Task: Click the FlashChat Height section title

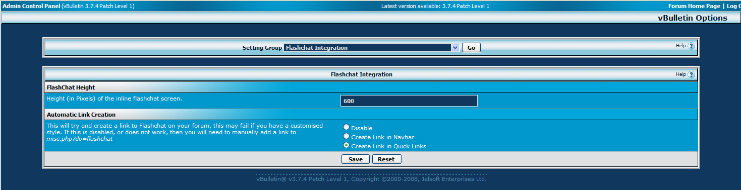Action: pyautogui.click(x=71, y=87)
